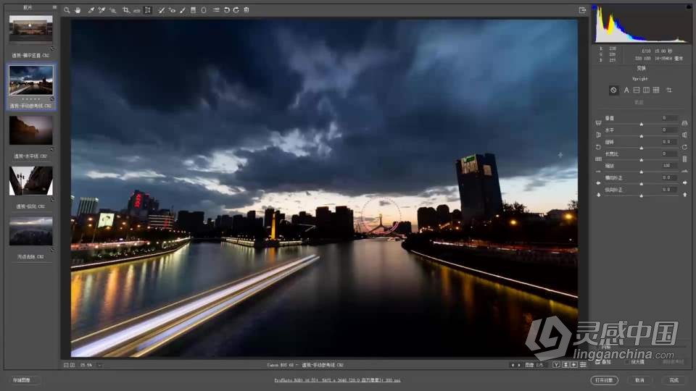The height and width of the screenshot is (391, 696).
Task: Click the histogram display
Action: tap(642, 25)
